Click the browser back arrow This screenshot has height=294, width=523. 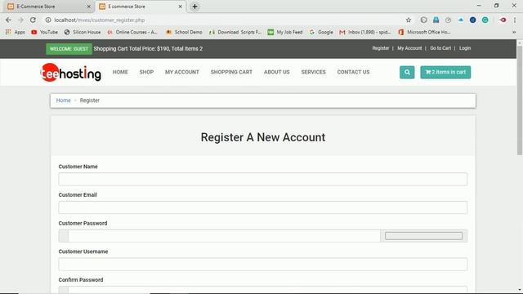click(x=8, y=20)
